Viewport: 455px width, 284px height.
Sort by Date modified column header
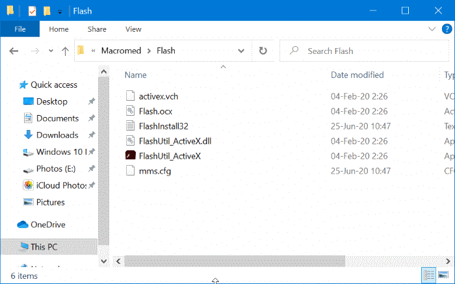tap(357, 75)
